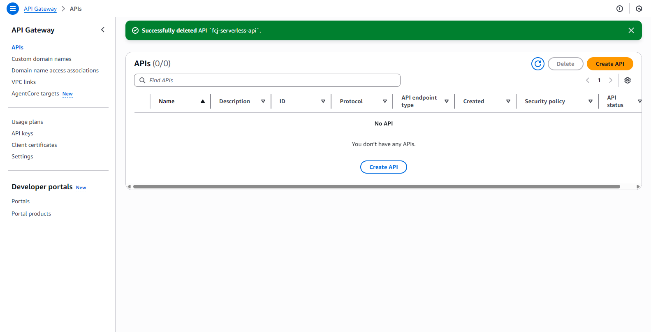The width and height of the screenshot is (651, 332).
Task: Sort by ID column
Action: pos(323,101)
